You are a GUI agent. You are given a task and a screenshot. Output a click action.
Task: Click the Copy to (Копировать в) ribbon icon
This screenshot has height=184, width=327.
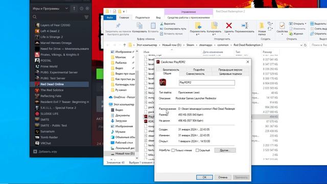214,26
